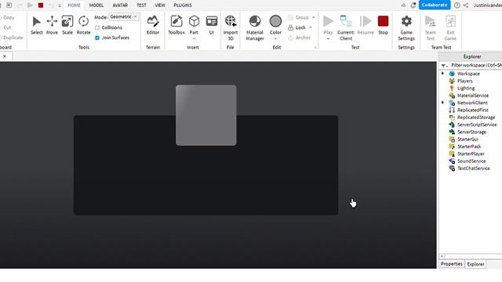Screen dimensions: 502x282
Task: Stop the running test
Action: [x=383, y=25]
